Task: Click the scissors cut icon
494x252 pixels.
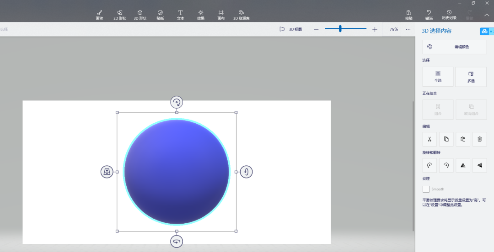Action: (x=430, y=139)
